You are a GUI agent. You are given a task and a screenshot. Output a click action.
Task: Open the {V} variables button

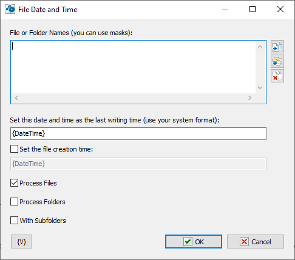coord(21,241)
